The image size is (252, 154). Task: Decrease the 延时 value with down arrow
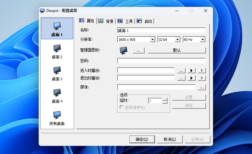coord(165,102)
